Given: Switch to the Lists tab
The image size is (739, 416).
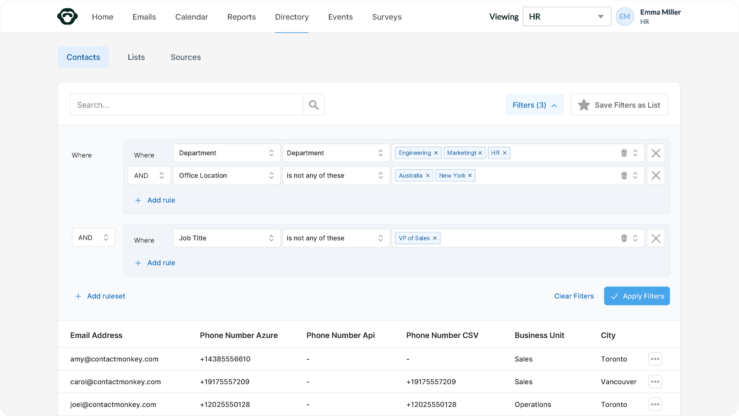Looking at the screenshot, I should [136, 57].
